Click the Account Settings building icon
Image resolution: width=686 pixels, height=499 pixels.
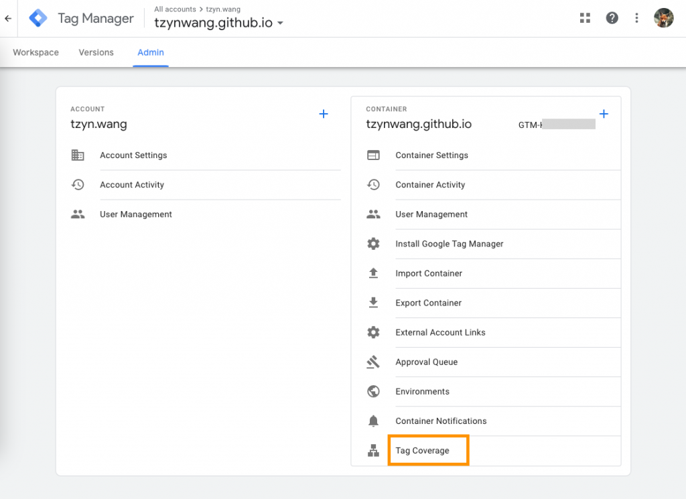click(x=78, y=155)
